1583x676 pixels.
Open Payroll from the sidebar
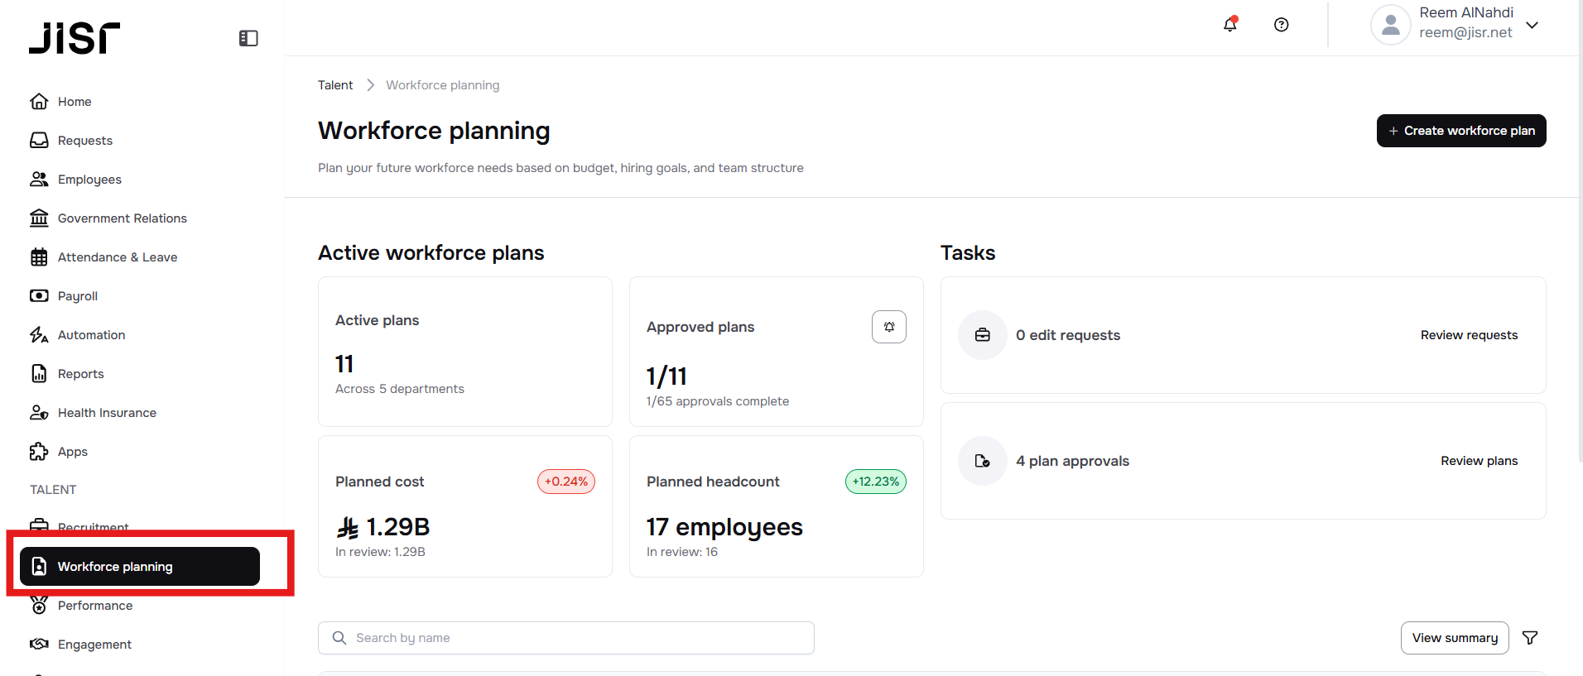point(77,296)
